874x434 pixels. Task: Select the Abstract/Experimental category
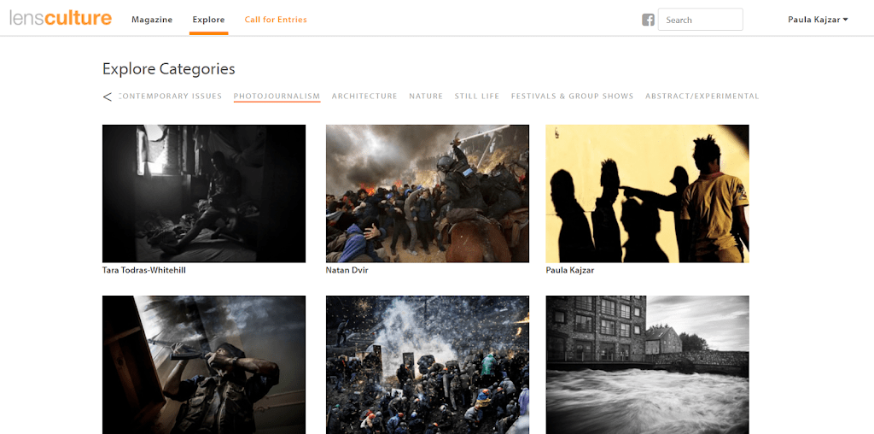tap(702, 97)
